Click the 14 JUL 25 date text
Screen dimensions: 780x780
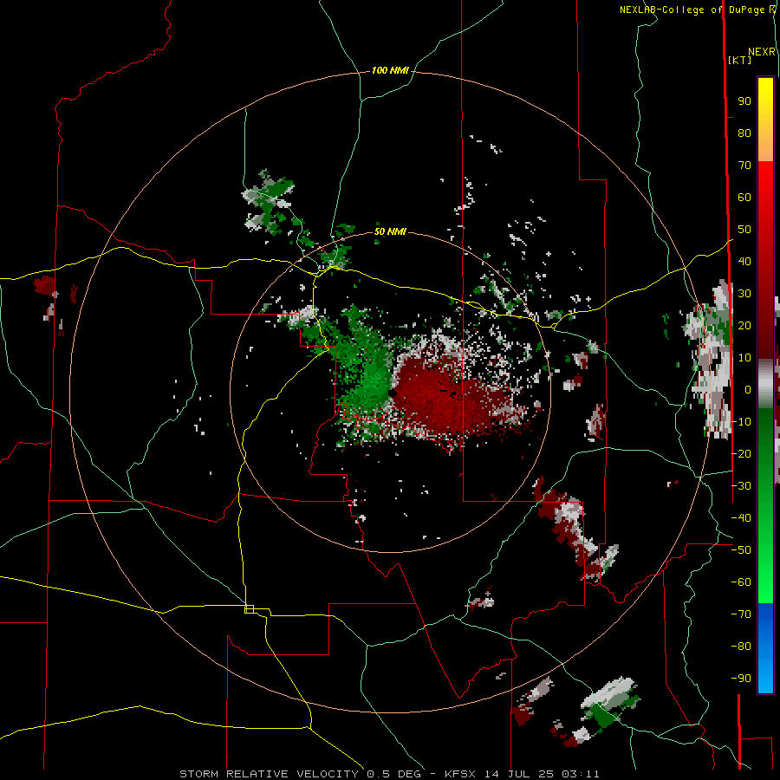519,774
